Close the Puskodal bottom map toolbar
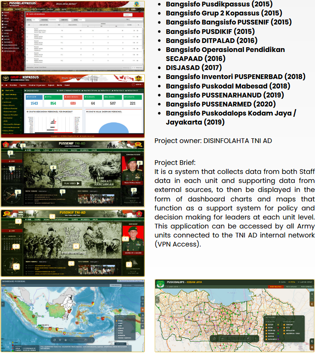This screenshot has width=315, height=353. coord(92,340)
